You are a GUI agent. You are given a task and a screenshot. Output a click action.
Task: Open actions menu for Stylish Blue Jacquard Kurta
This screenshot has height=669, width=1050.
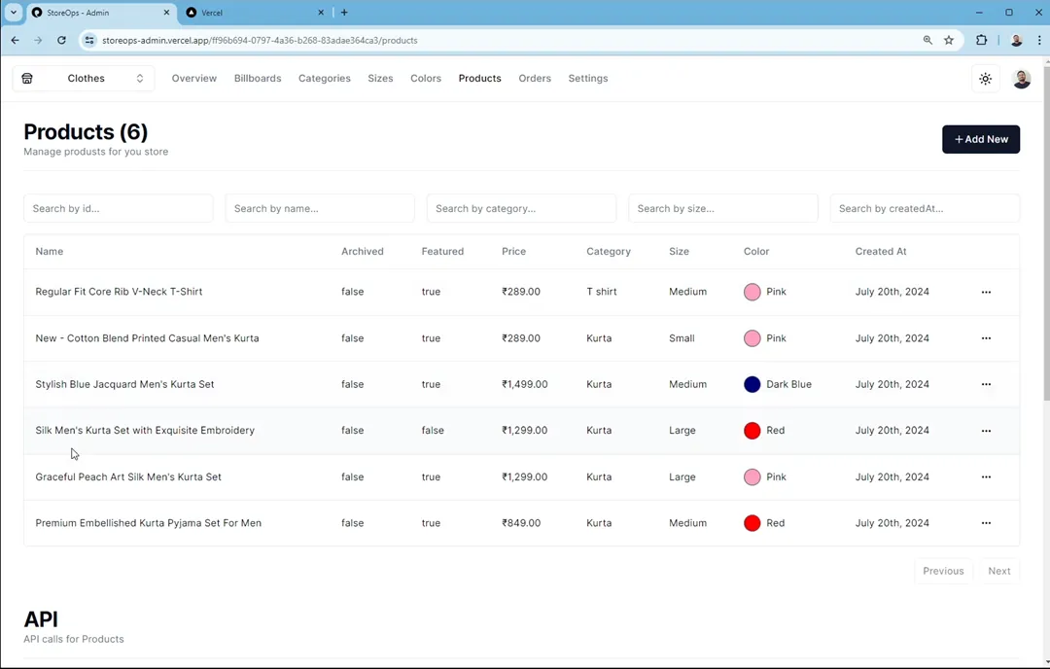(986, 384)
